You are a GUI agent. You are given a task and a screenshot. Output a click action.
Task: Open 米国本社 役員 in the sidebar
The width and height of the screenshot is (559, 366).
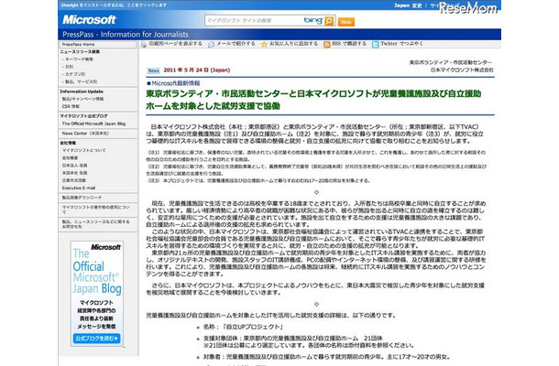tap(74, 173)
